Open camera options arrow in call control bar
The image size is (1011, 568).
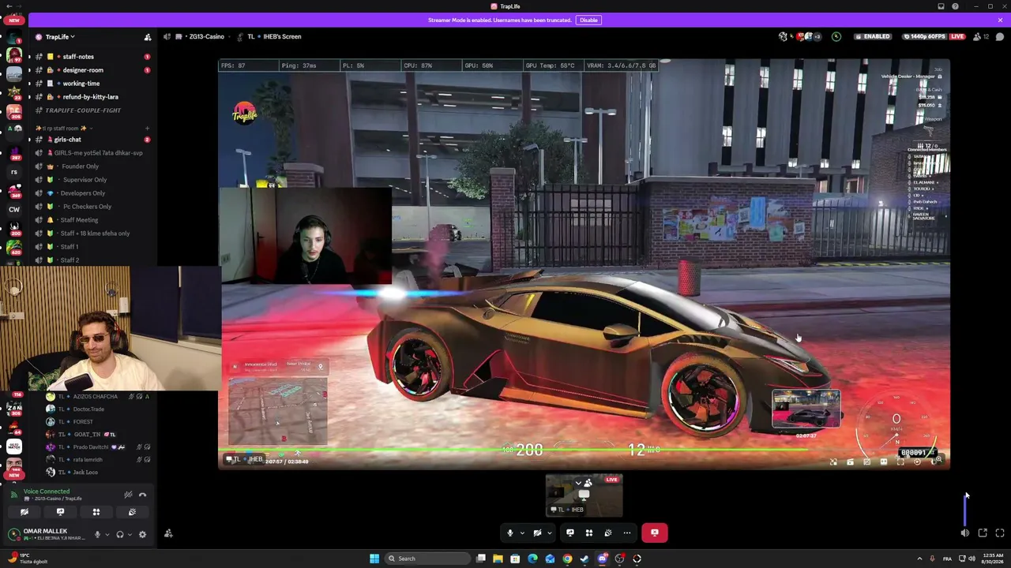tap(549, 532)
